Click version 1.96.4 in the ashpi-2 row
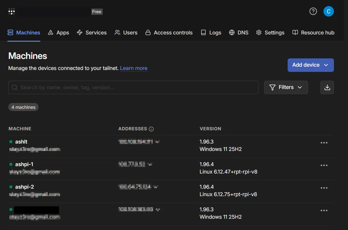The image size is (348, 230). click(207, 187)
